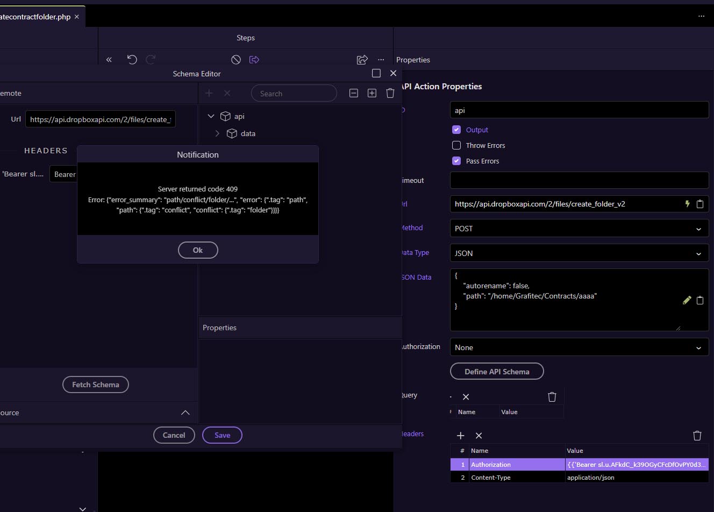Open the Data Type JSON dropdown
The image size is (714, 512).
tap(579, 253)
